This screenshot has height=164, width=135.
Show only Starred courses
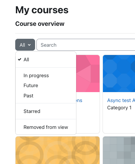click(x=46, y=111)
